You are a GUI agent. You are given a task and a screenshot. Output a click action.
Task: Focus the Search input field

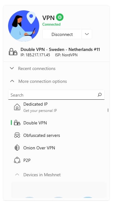tap(53, 95)
